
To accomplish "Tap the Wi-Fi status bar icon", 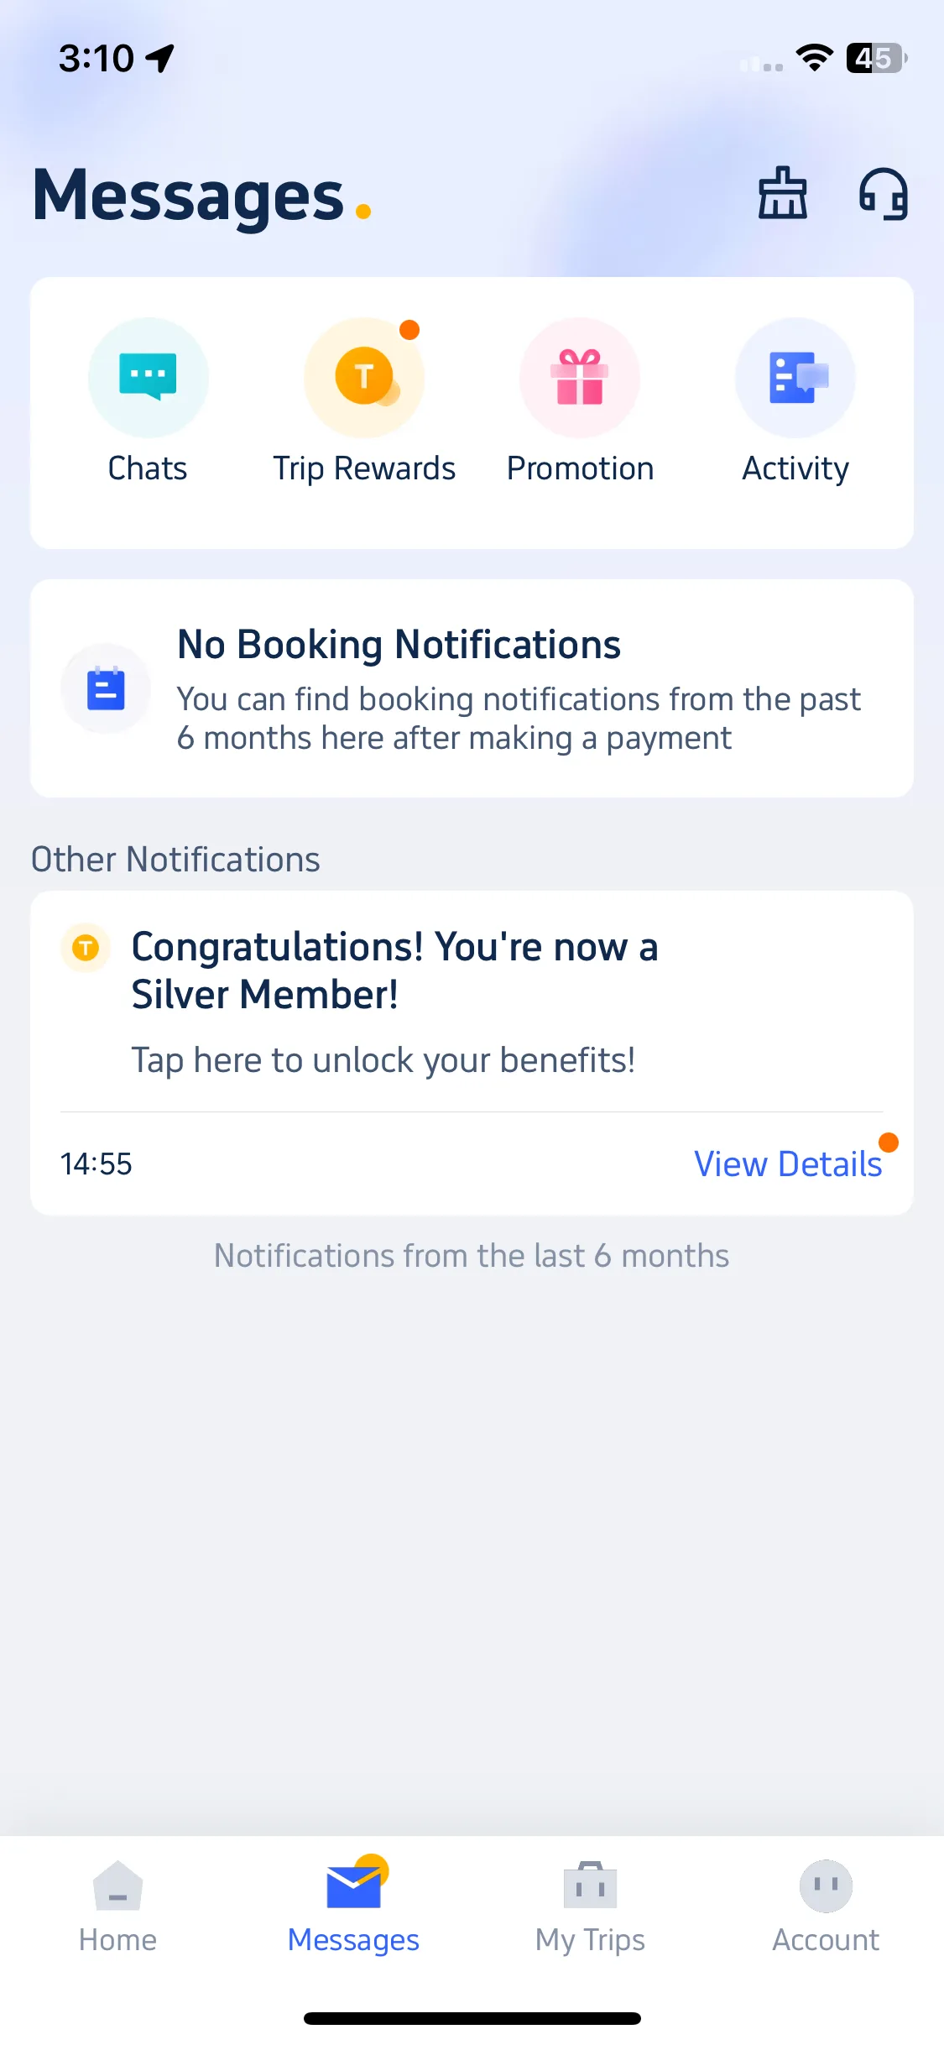I will pos(814,58).
